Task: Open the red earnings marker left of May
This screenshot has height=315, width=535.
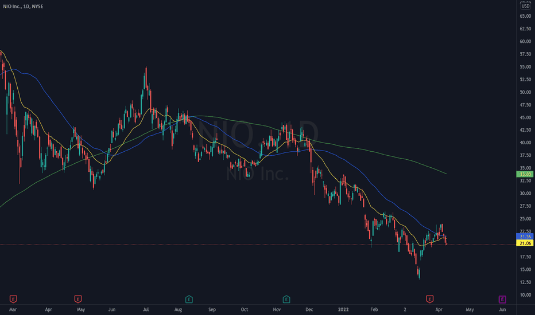Action: pyautogui.click(x=78, y=300)
